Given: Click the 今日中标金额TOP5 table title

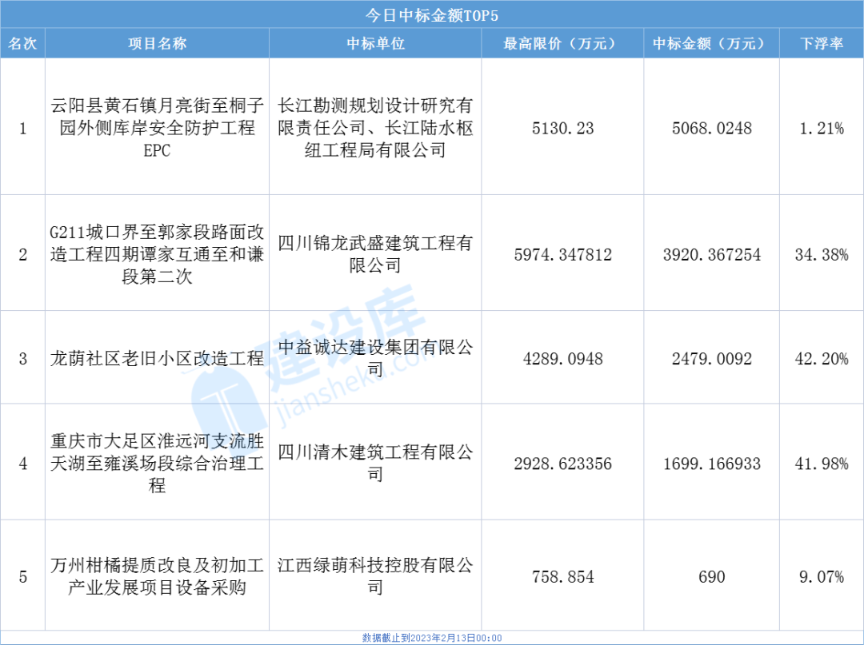Looking at the screenshot, I should click(x=432, y=14).
